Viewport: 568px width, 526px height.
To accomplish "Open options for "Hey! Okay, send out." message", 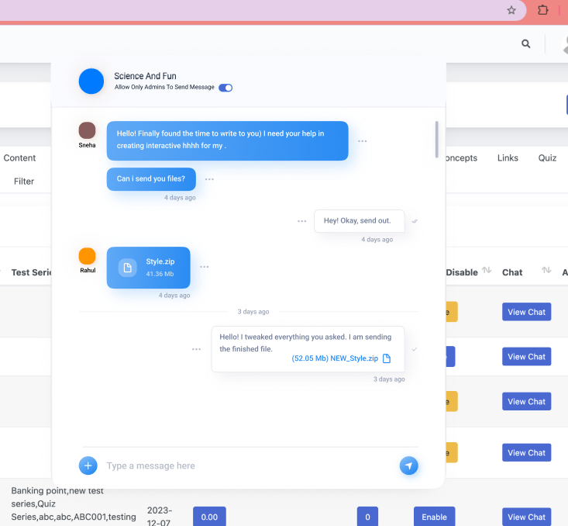I will [302, 221].
